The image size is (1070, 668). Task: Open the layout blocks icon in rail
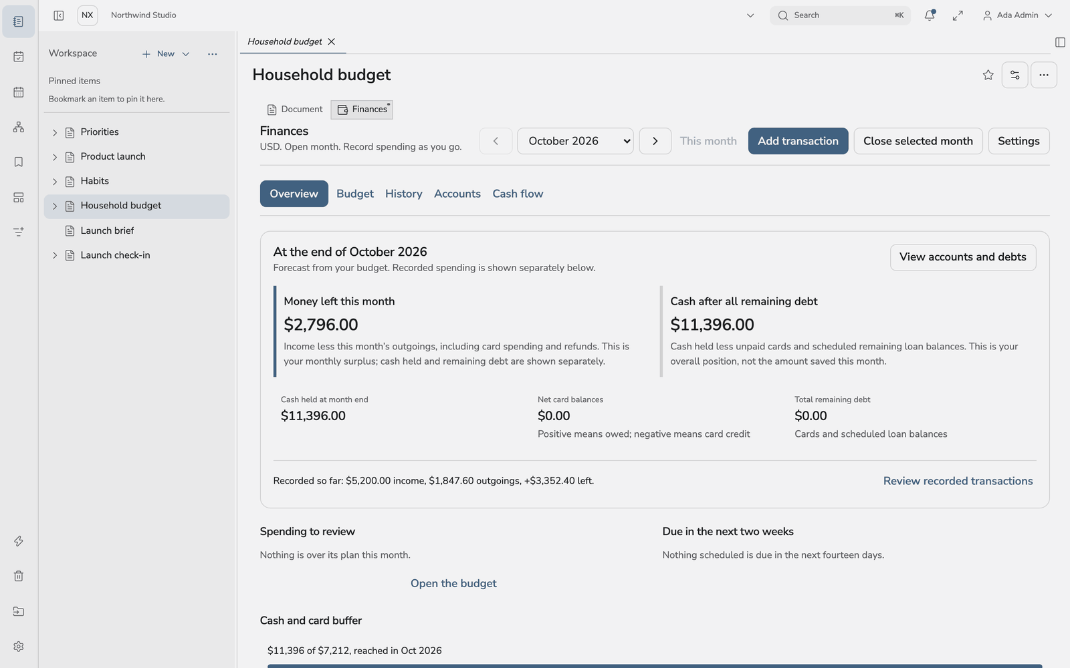19,197
